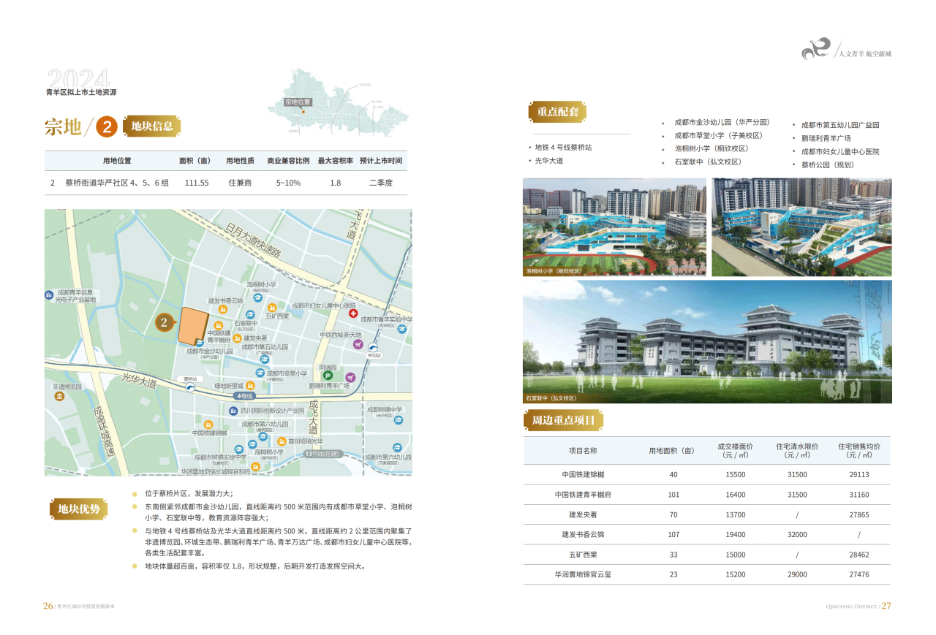The width and height of the screenshot is (936, 635).
Task: Click the 成都市草堂小学 school icon on the map
Action: [x=260, y=373]
